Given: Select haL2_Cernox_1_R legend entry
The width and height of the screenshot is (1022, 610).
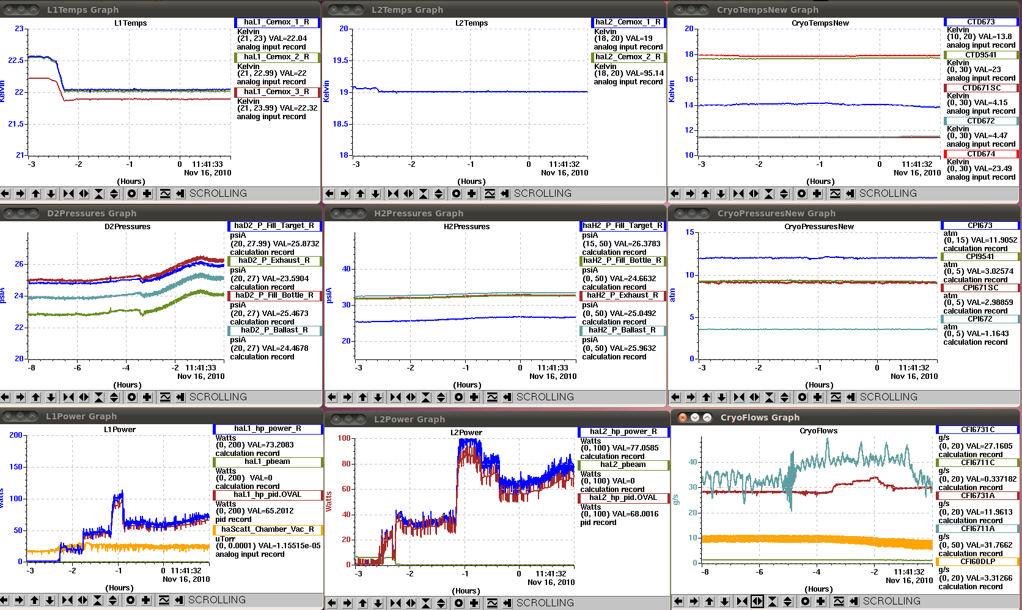Looking at the screenshot, I should pos(628,22).
